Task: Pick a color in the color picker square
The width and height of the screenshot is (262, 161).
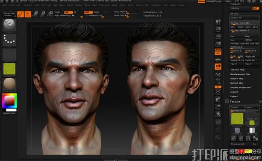Action: click(9, 101)
